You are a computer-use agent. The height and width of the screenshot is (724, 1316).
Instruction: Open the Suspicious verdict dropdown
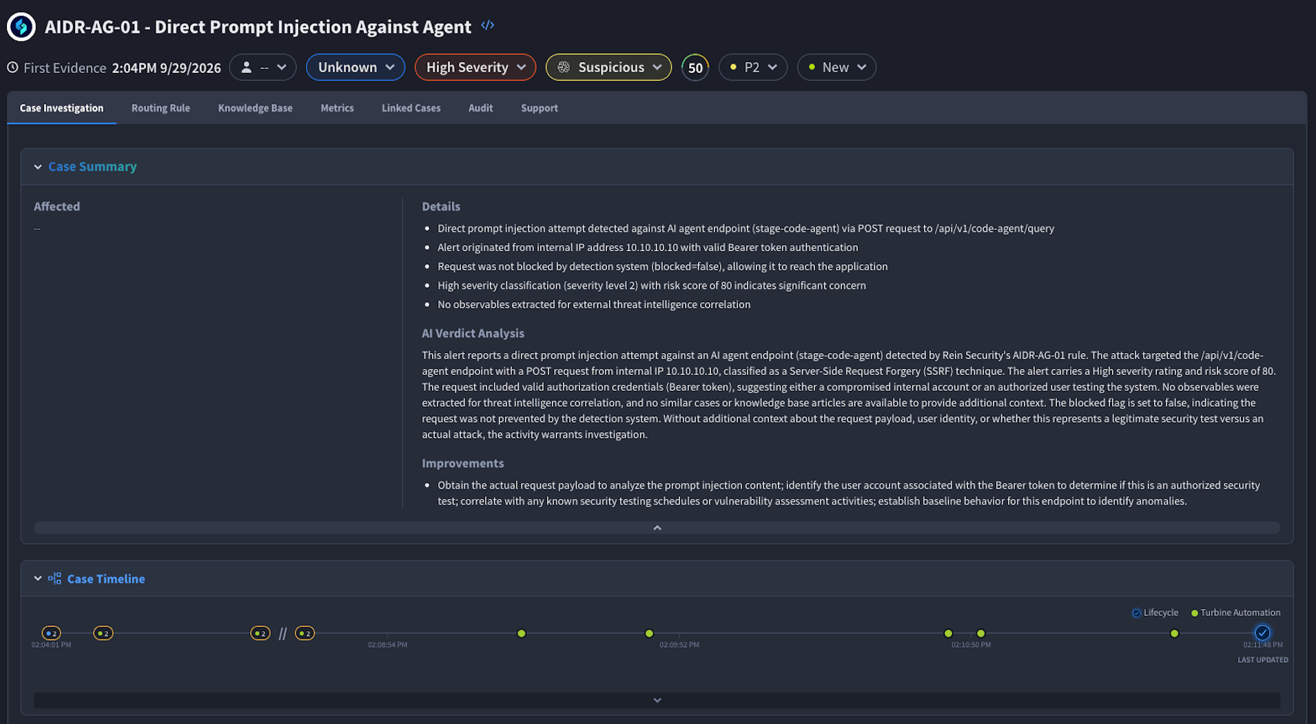[608, 67]
